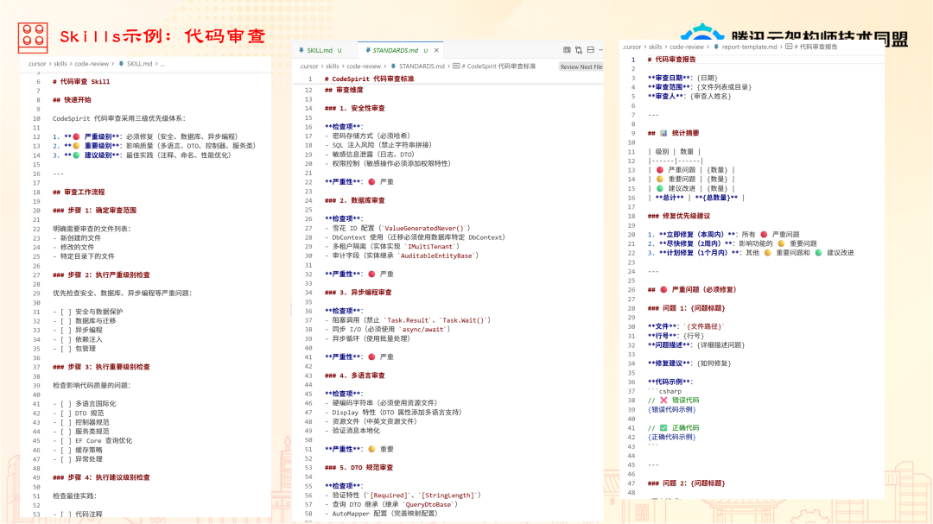Click checkbox brackets before 异步编程
The height and width of the screenshot is (524, 933).
[66, 330]
